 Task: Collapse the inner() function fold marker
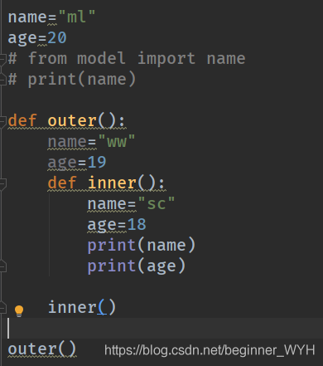[x=2, y=183]
